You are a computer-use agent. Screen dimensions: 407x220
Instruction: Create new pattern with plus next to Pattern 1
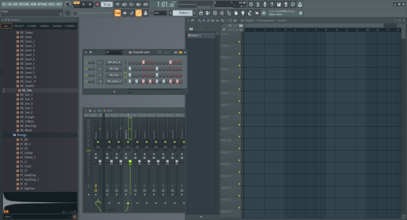194,13
